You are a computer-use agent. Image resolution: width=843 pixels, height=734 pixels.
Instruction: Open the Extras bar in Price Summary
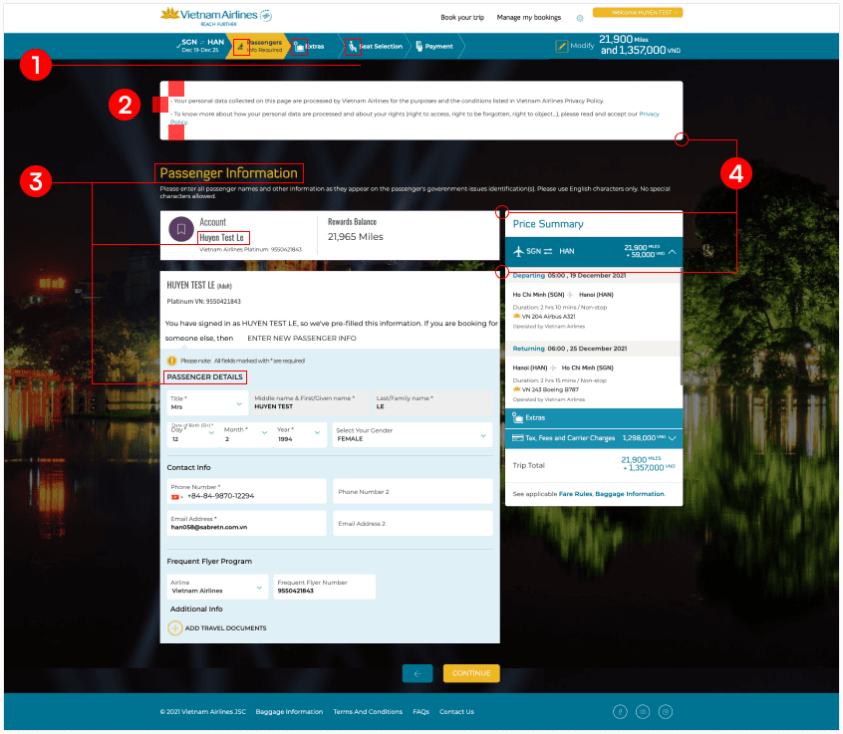pos(594,417)
